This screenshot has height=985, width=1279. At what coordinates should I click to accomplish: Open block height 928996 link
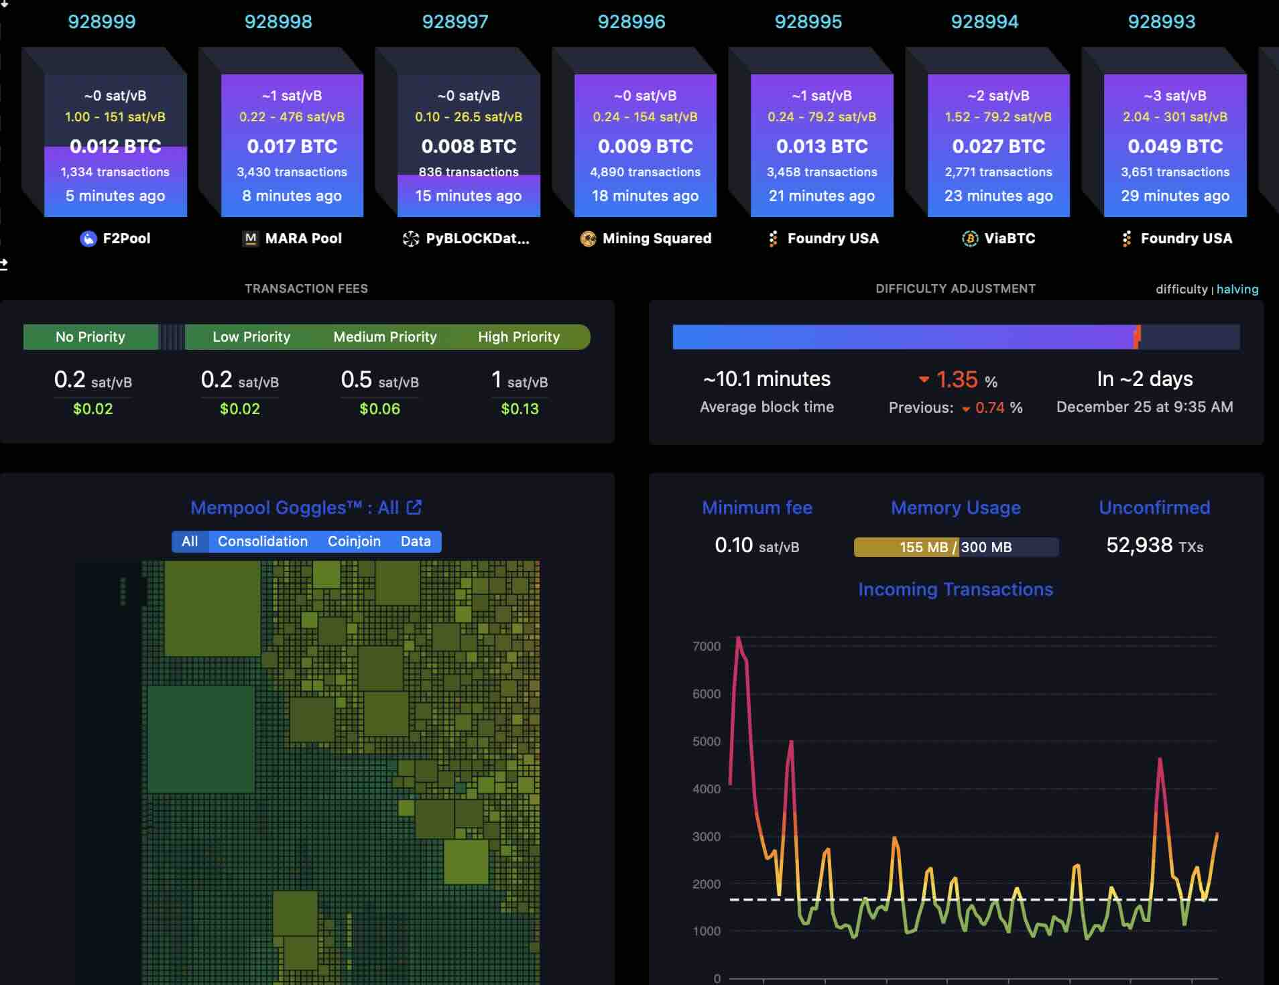631,21
